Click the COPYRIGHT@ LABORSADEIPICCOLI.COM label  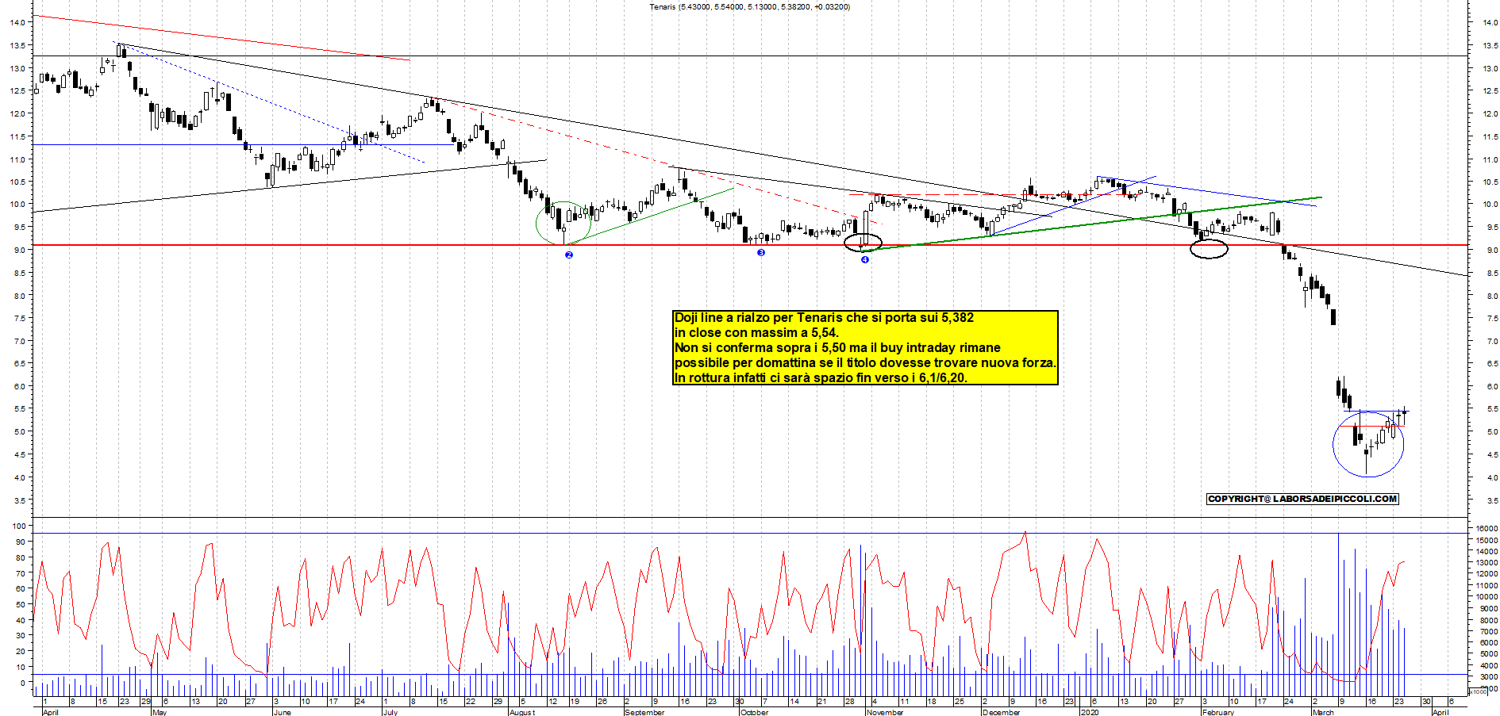[1302, 499]
